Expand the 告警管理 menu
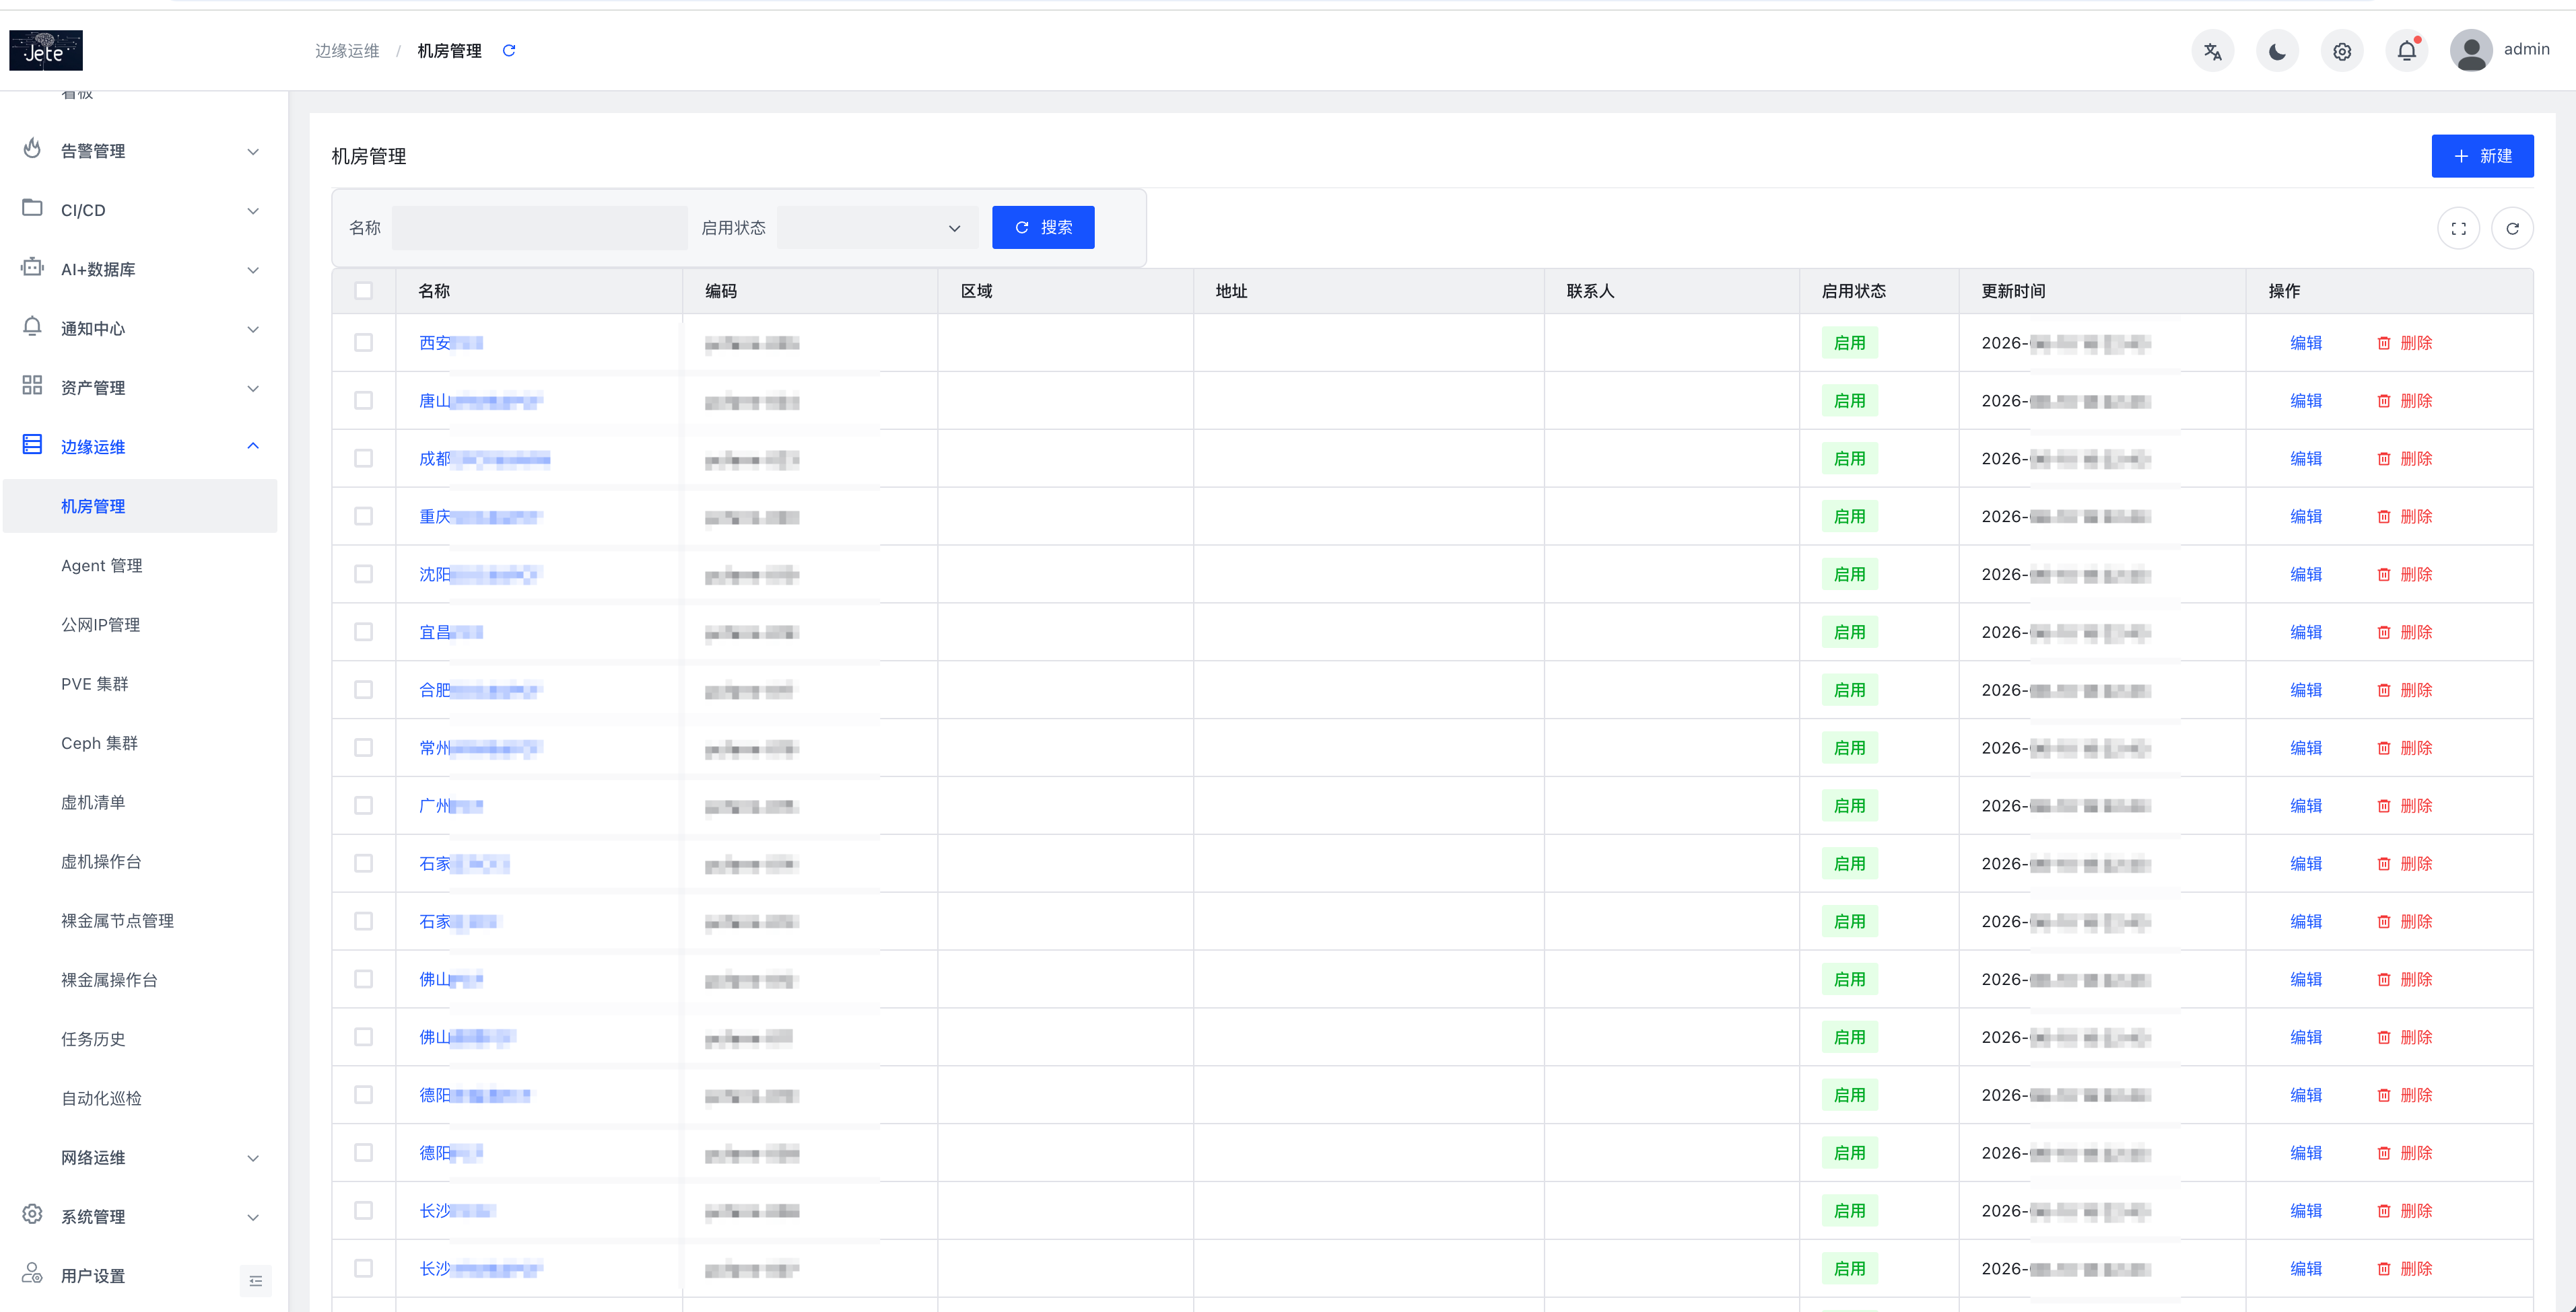This screenshot has height=1312, width=2576. 253,151
